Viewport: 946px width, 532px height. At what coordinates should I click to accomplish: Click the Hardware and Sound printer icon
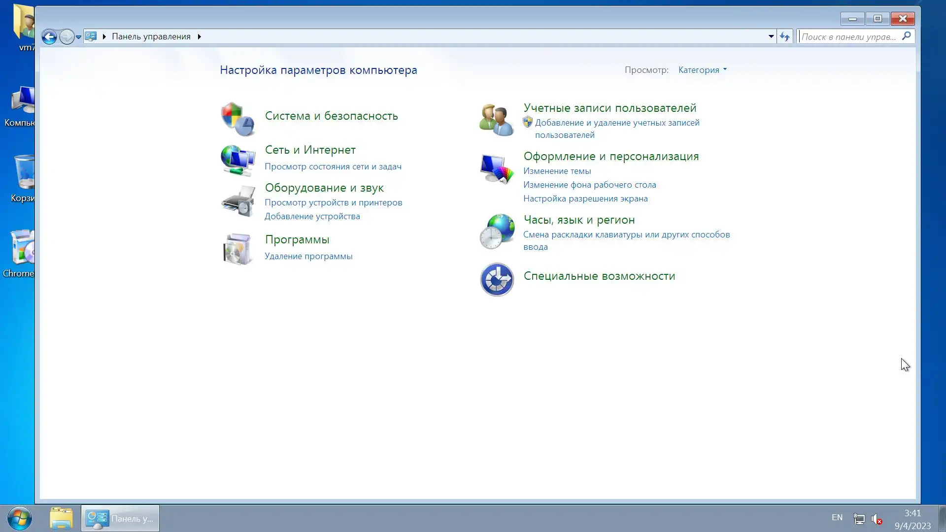(238, 201)
